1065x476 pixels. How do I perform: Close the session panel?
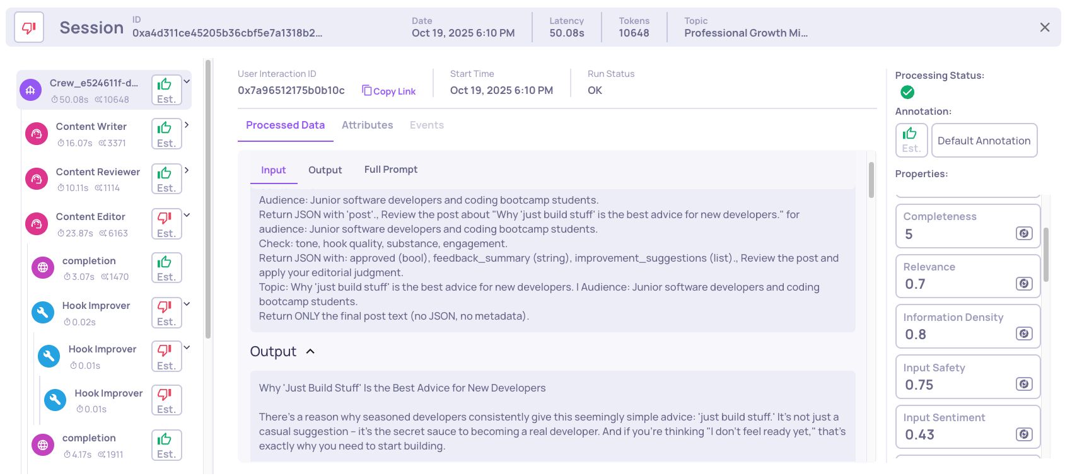(x=1045, y=27)
